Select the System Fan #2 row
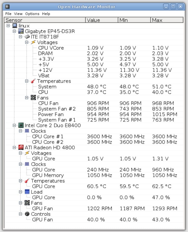The image size is (188, 232). pos(94,109)
